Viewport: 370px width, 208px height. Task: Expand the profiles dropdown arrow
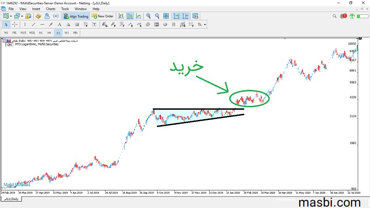coord(22,16)
